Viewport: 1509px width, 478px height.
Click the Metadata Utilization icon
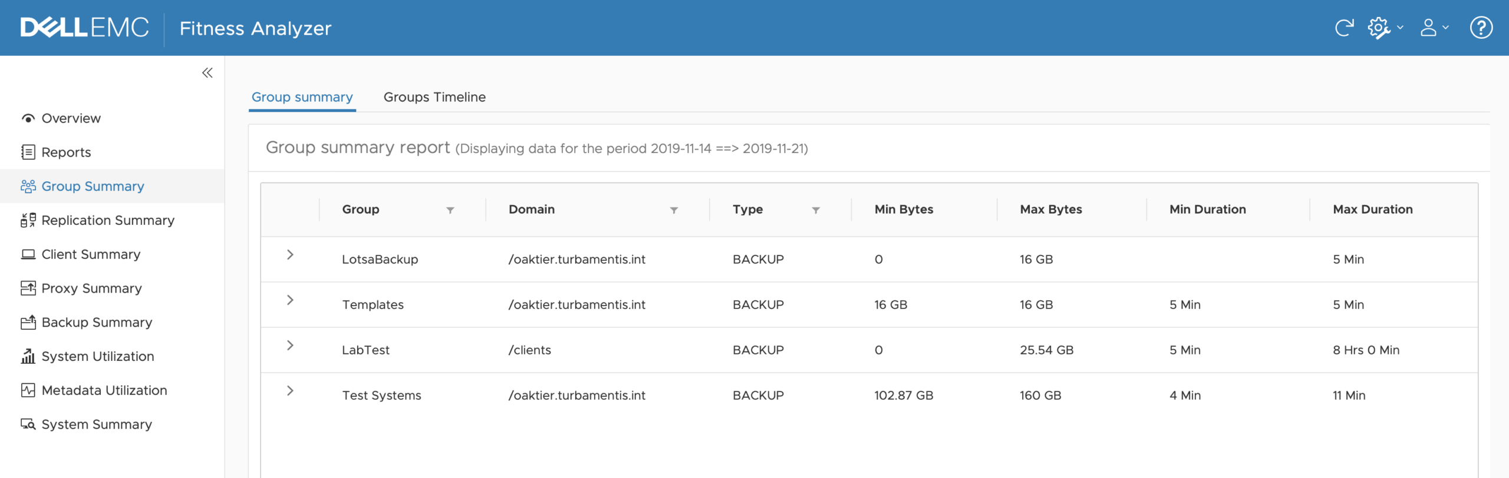point(28,390)
